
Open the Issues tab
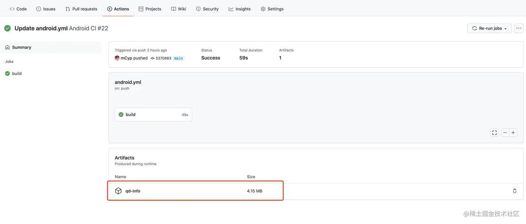point(46,9)
